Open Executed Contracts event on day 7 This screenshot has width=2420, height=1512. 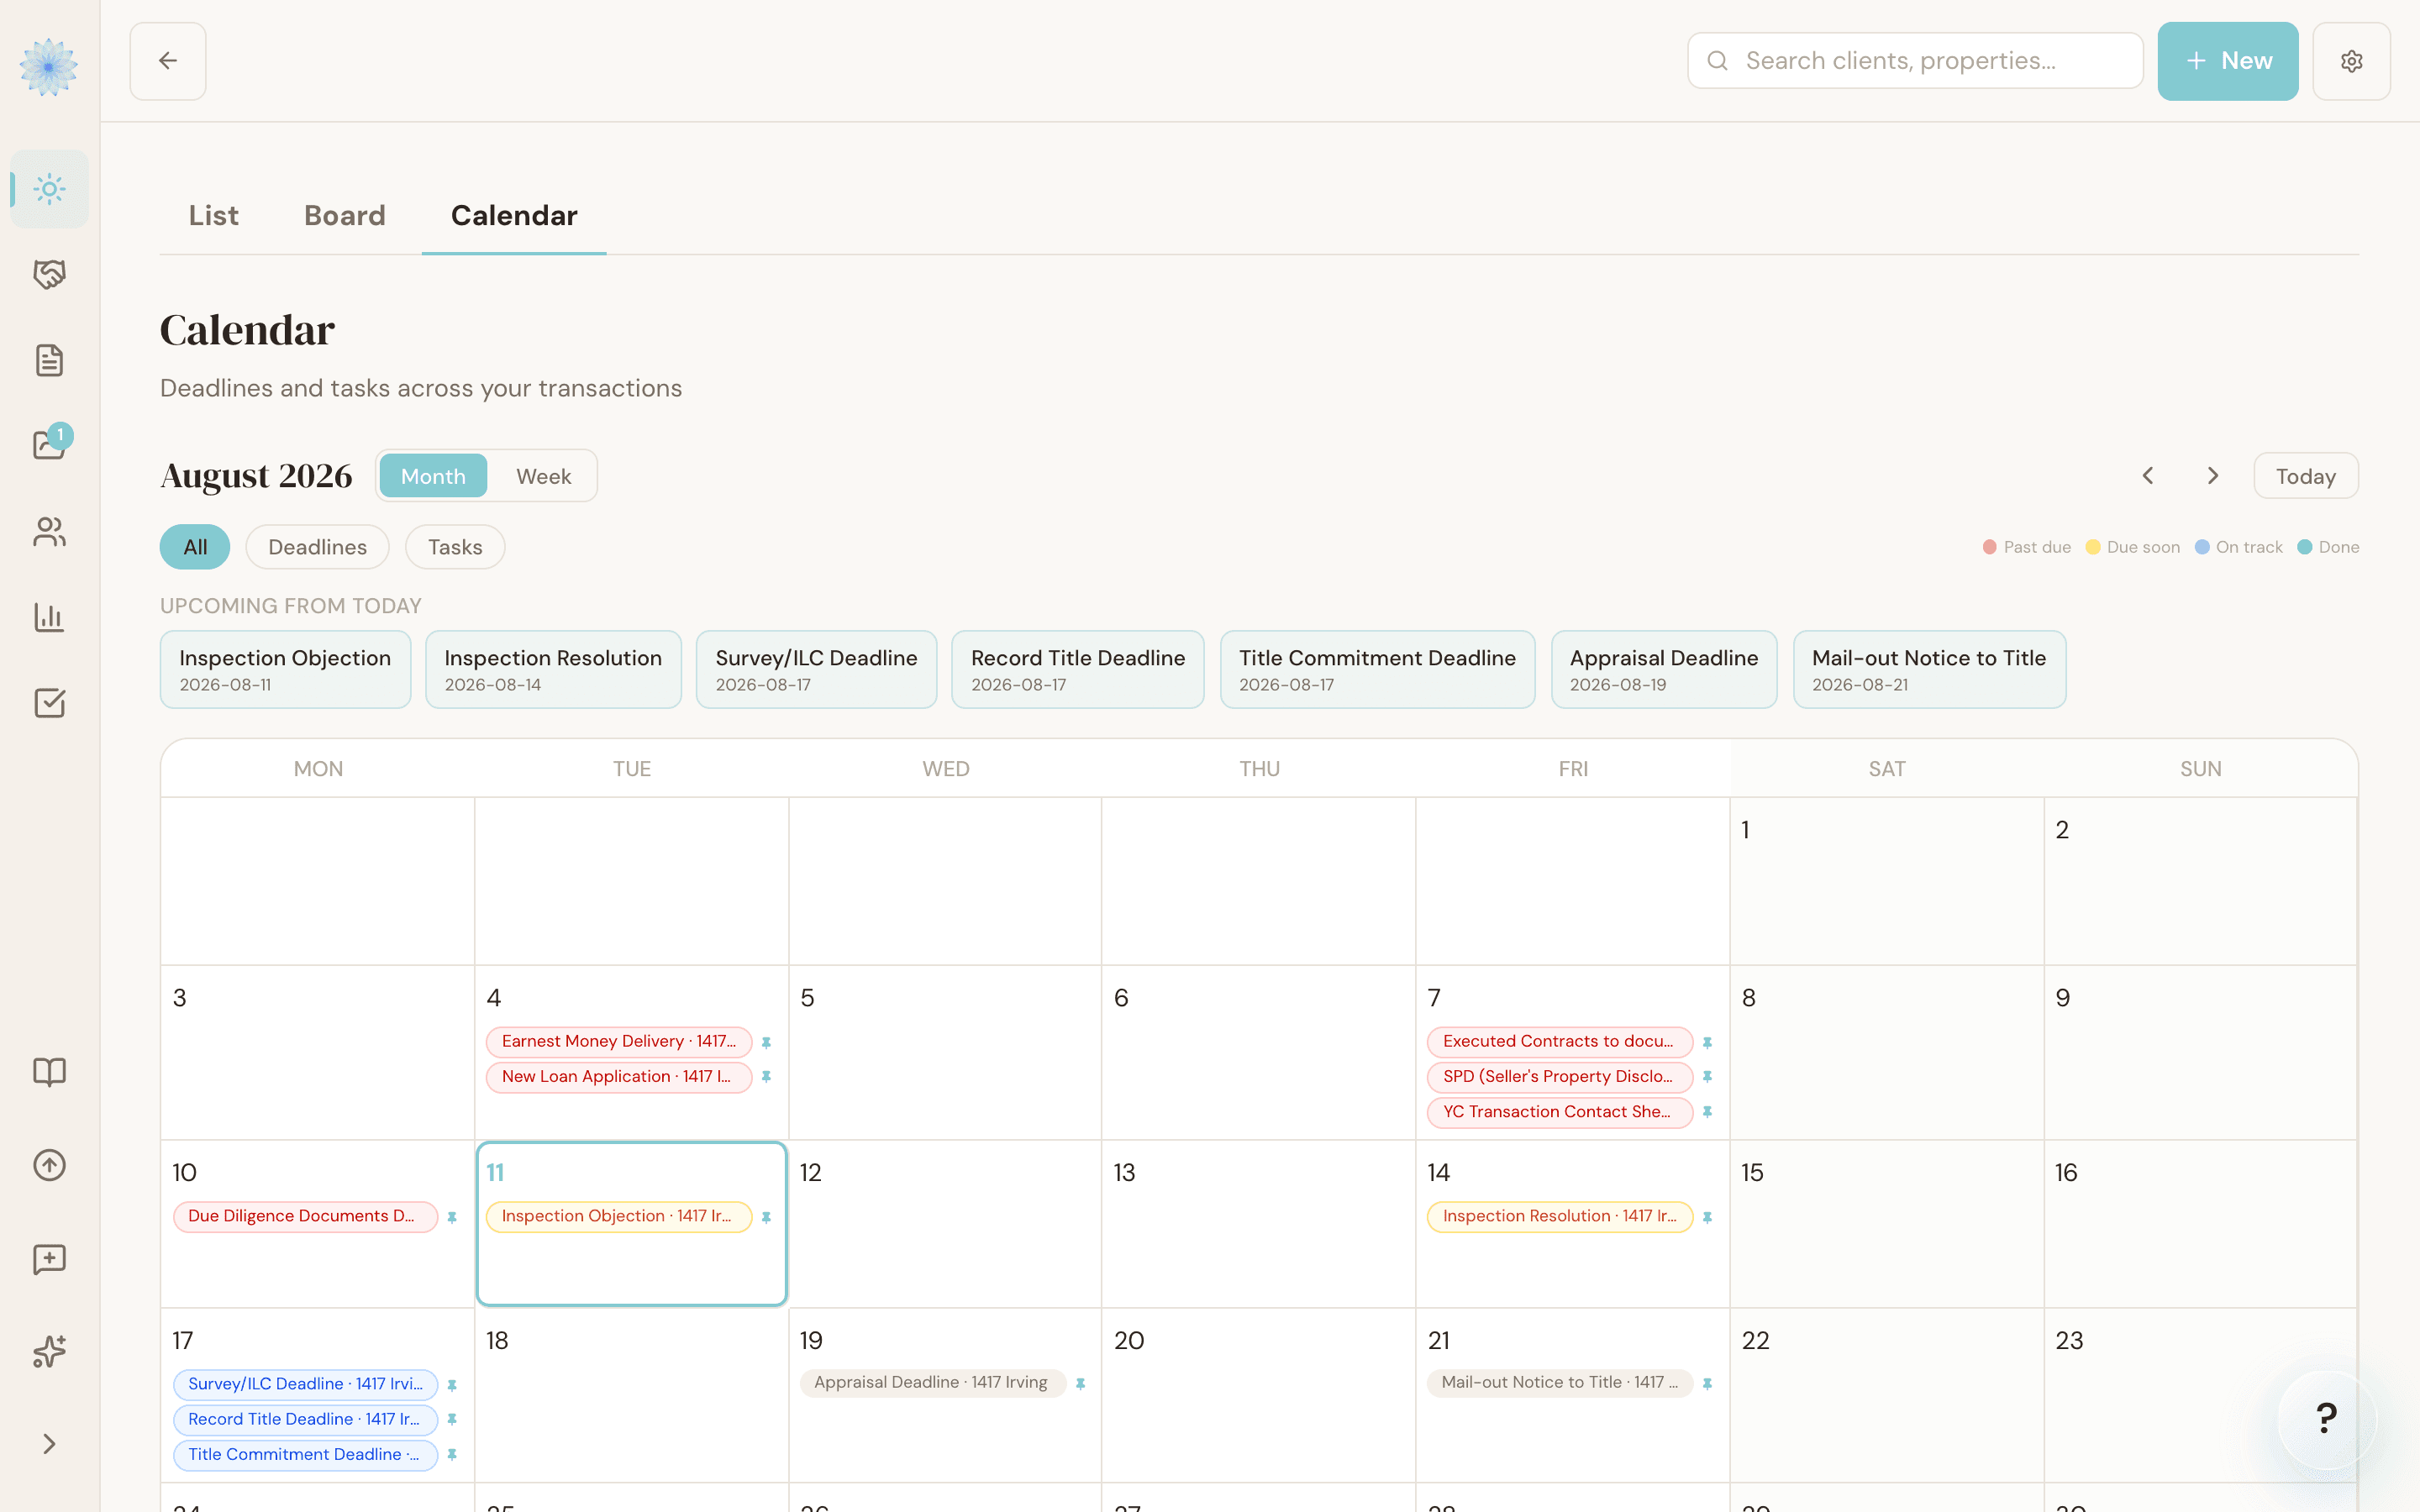tap(1560, 1042)
